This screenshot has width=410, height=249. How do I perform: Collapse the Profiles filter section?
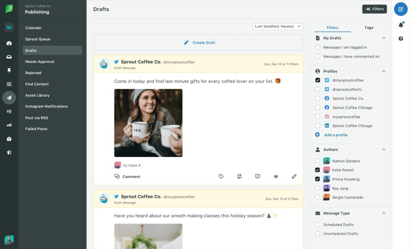click(x=384, y=71)
